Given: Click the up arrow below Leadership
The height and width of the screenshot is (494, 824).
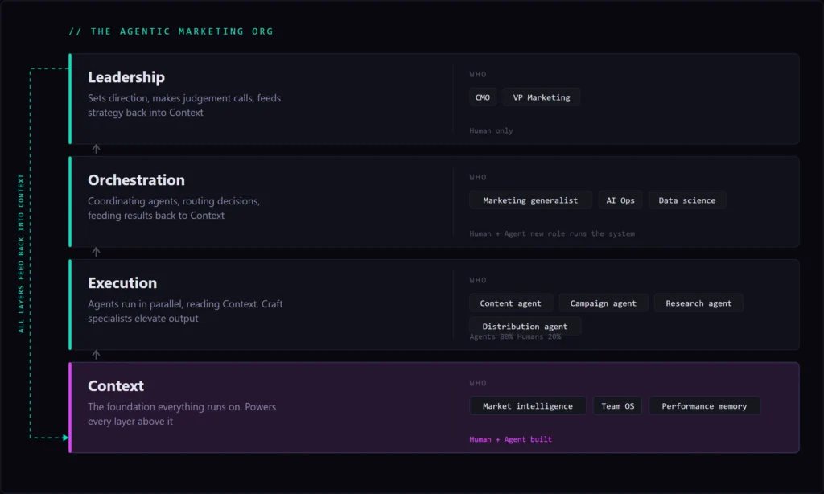Looking at the screenshot, I should pos(97,149).
